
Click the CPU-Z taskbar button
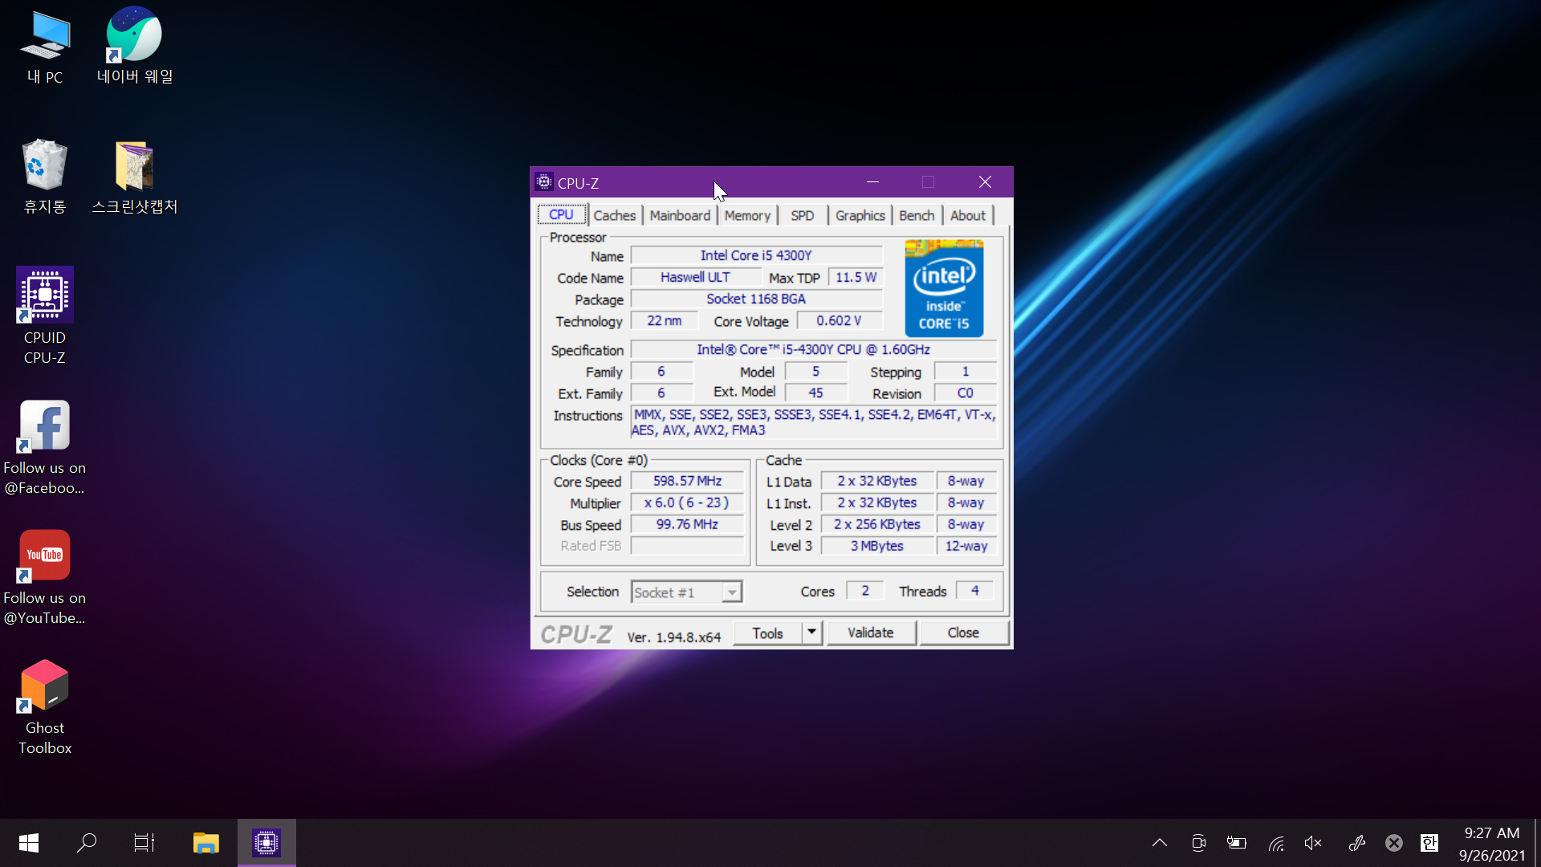click(266, 843)
